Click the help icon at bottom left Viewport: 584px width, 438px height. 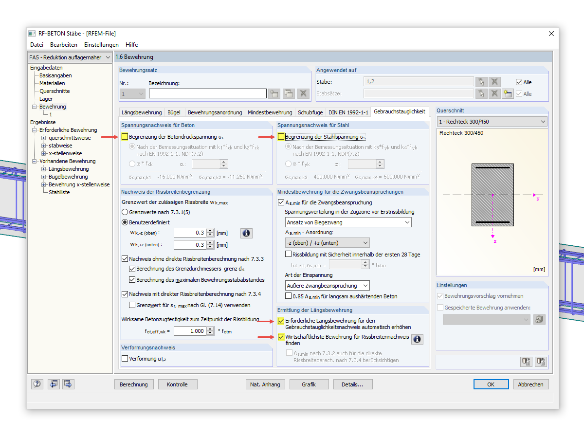pos(37,384)
